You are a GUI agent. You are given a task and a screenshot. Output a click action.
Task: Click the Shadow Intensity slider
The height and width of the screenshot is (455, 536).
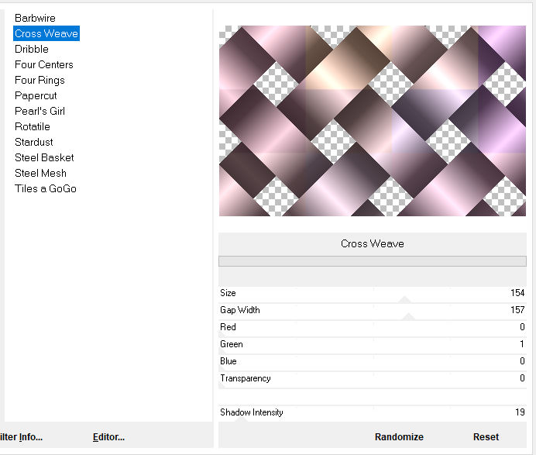click(372, 412)
